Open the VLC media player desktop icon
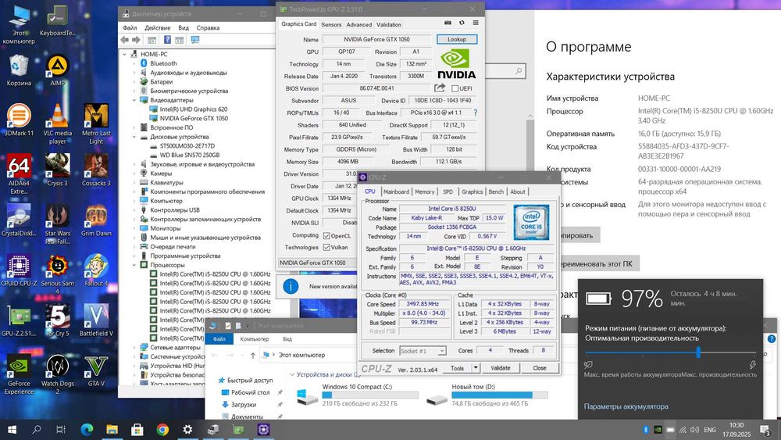 coord(57,124)
